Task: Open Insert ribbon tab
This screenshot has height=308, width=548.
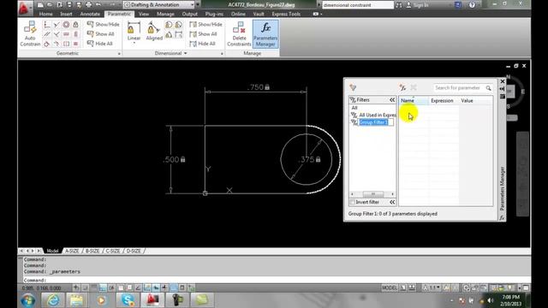Action: coord(66,14)
